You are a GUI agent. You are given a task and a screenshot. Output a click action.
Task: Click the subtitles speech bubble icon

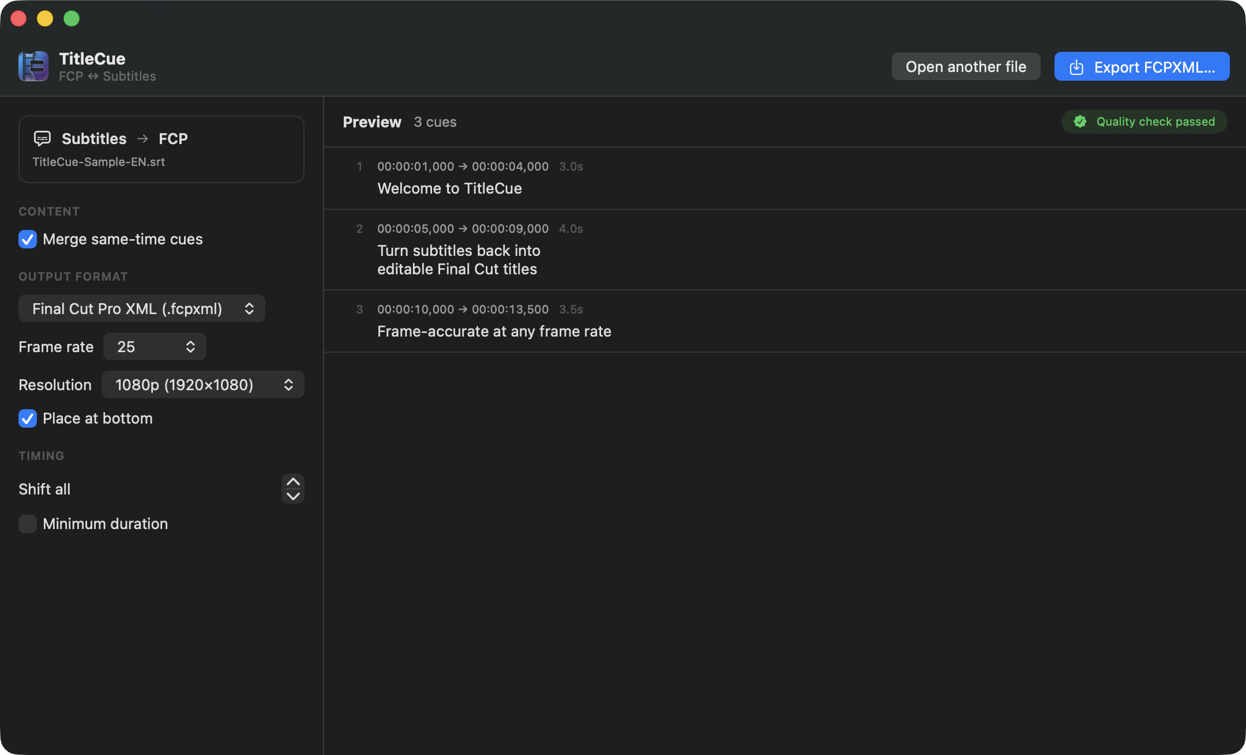point(42,138)
